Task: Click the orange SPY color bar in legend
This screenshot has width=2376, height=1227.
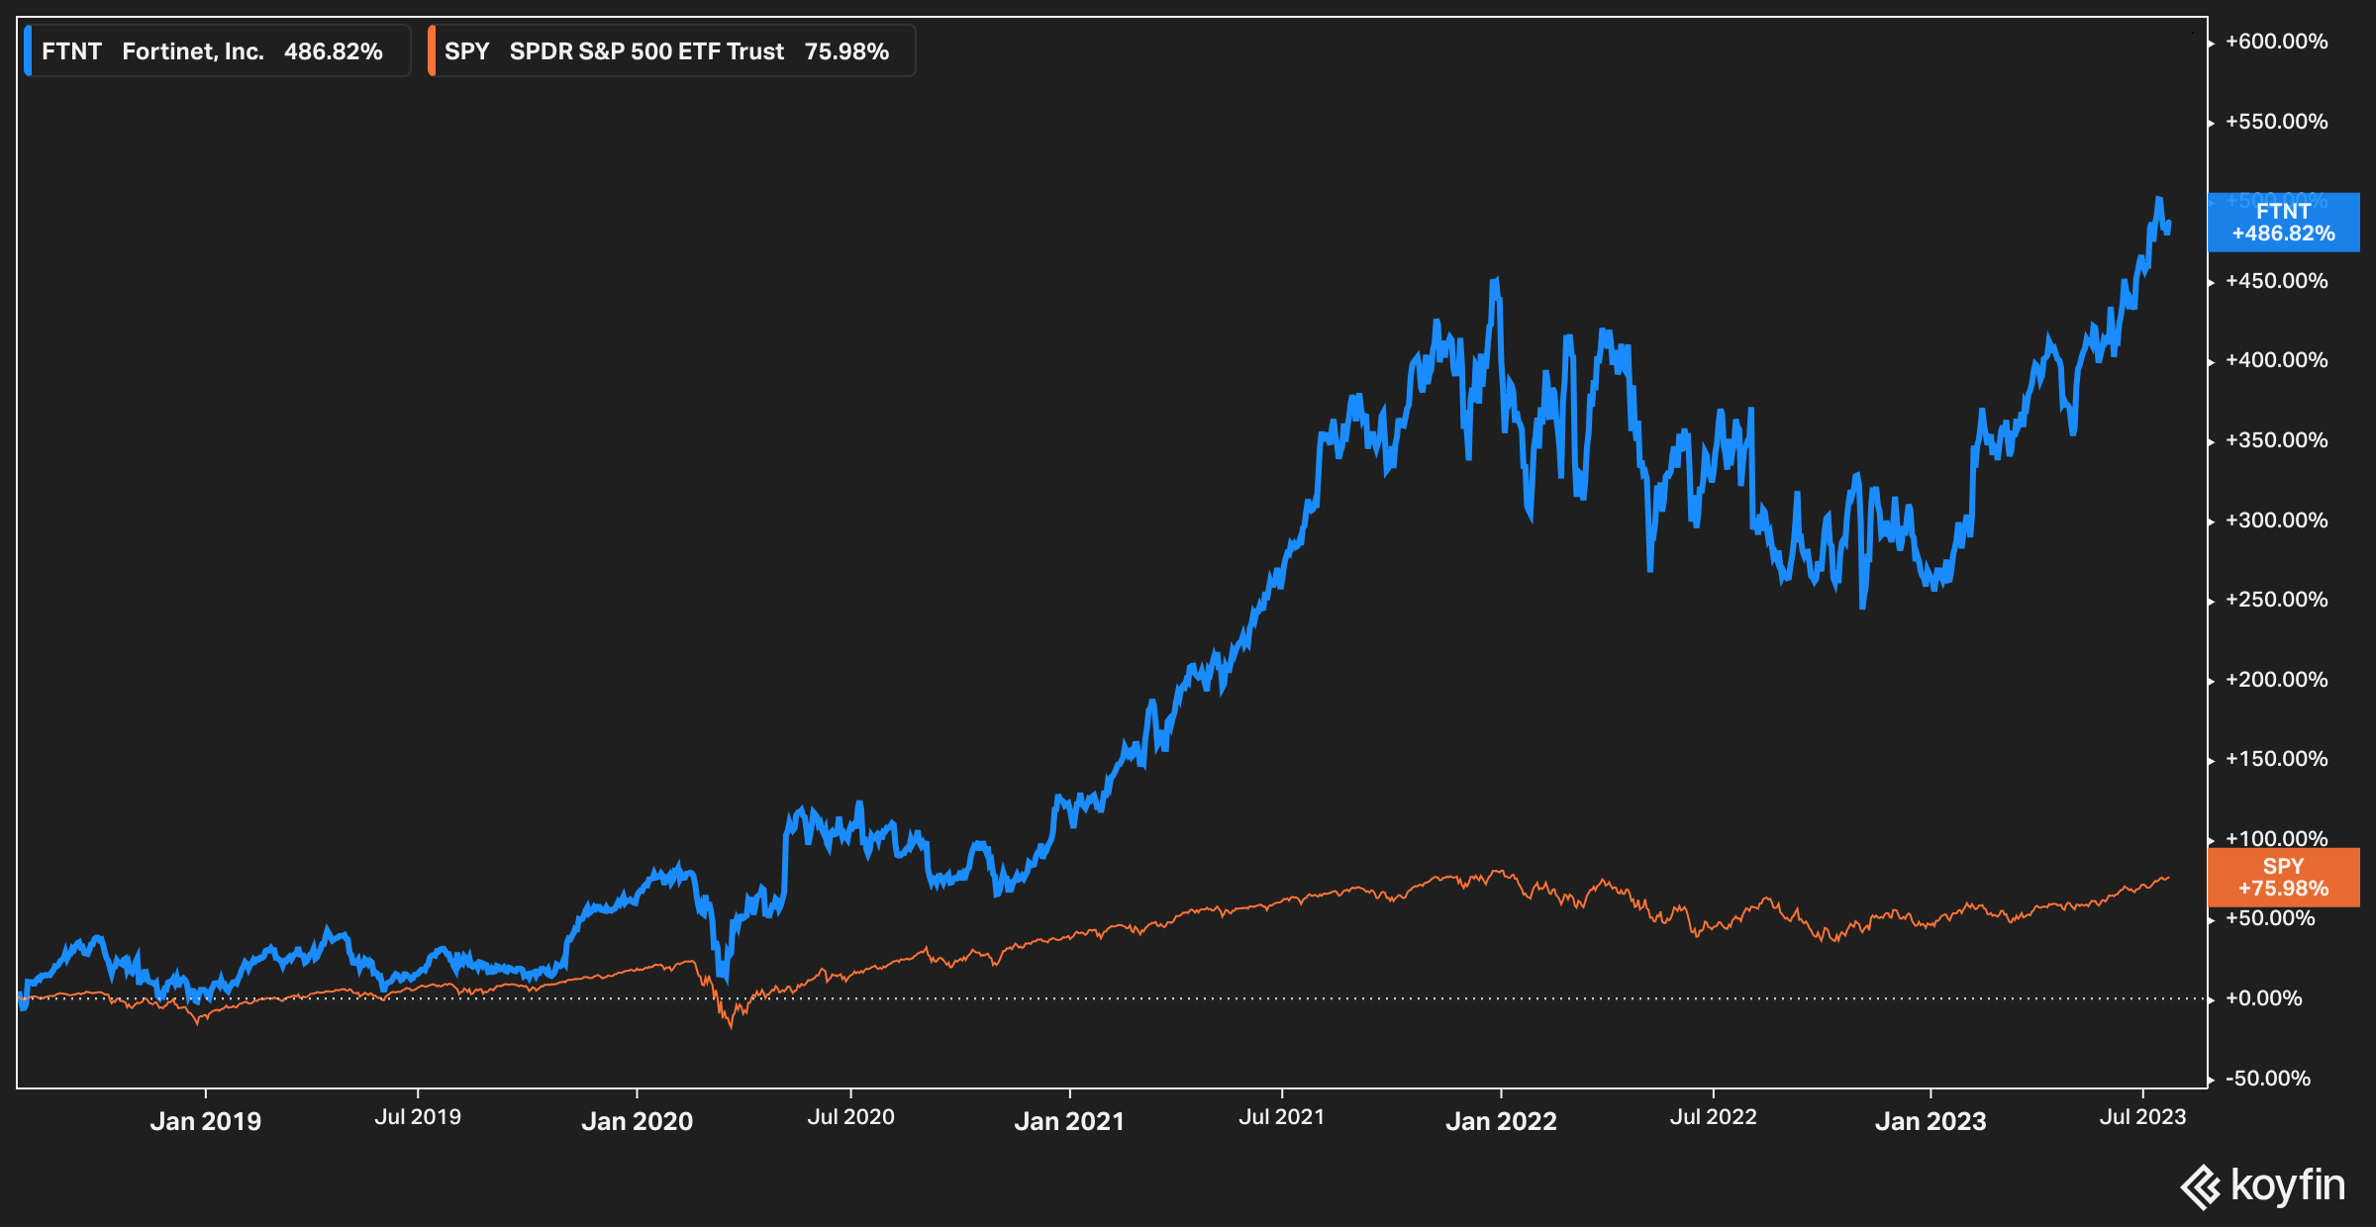Action: click(x=432, y=51)
